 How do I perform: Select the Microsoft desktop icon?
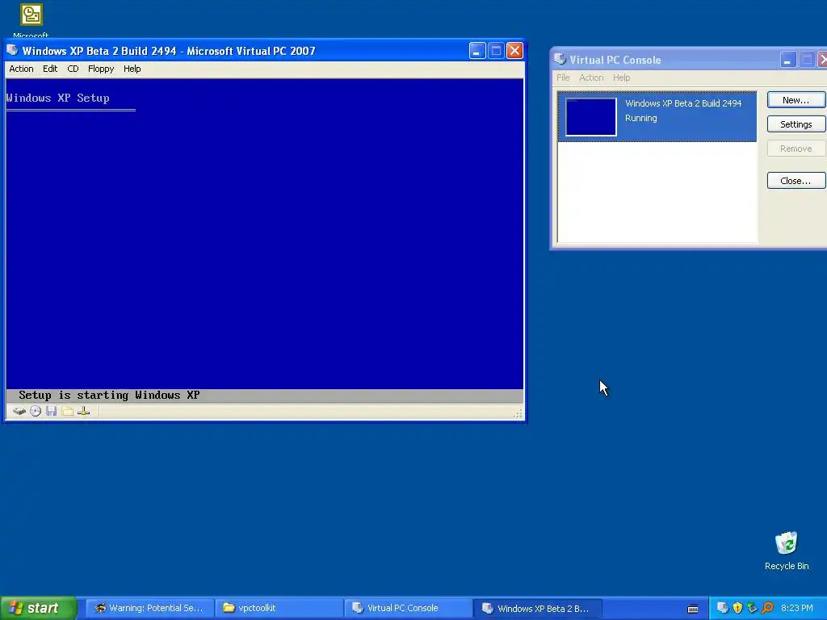point(31,20)
